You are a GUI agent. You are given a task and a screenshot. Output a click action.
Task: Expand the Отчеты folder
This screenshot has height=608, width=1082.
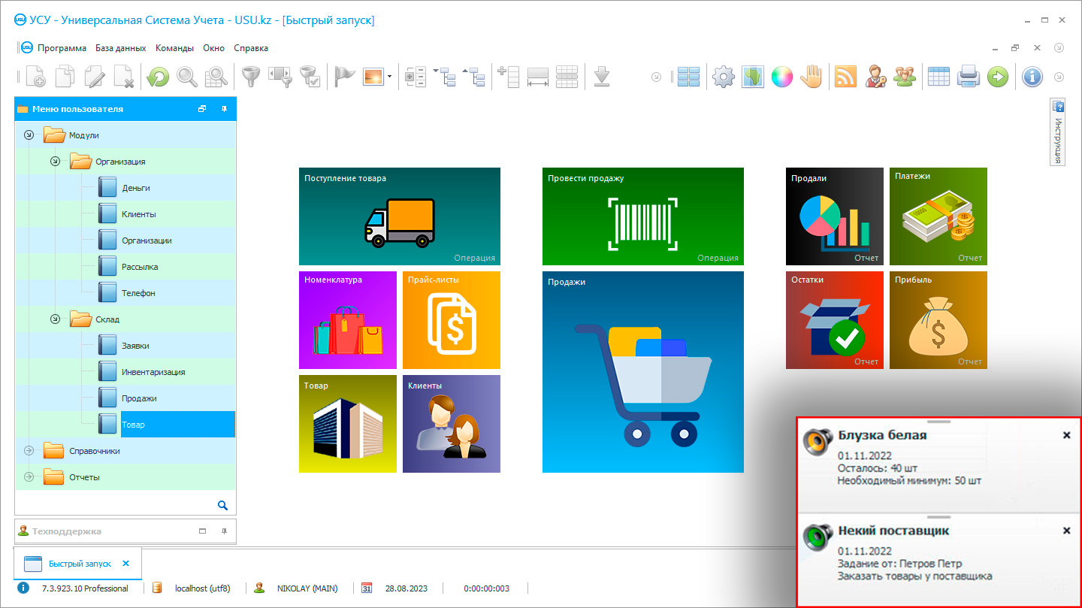(x=29, y=477)
